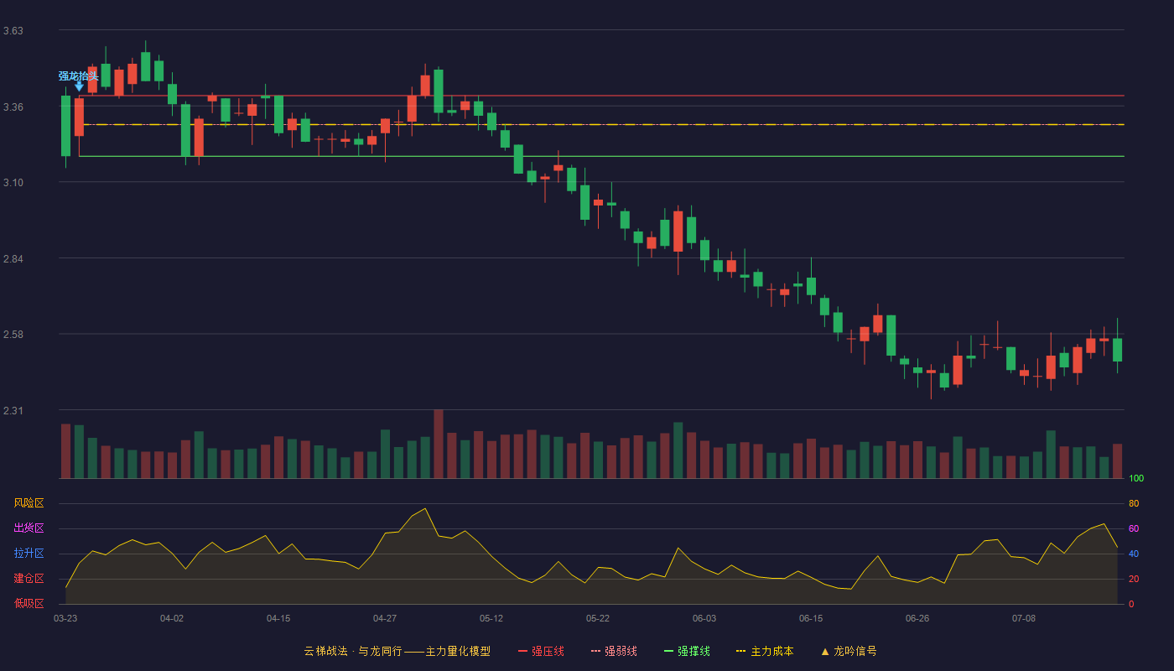Click the green 100 indicator scale value
The image size is (1174, 671).
click(1136, 478)
